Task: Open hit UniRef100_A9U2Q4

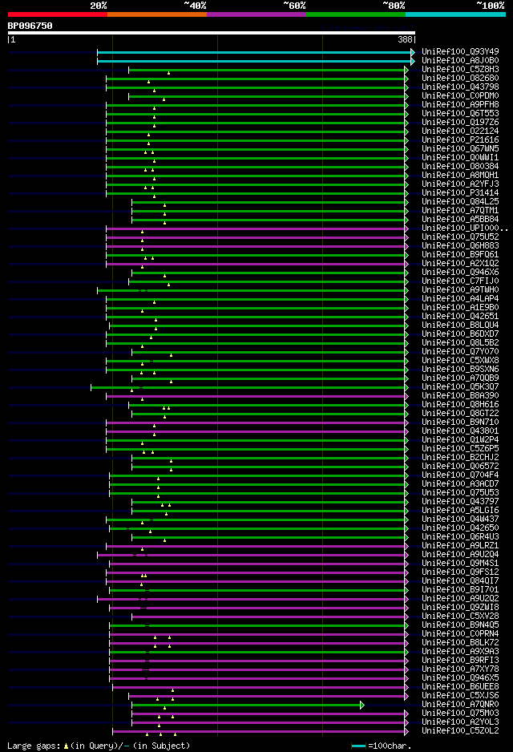Action: 460,555
